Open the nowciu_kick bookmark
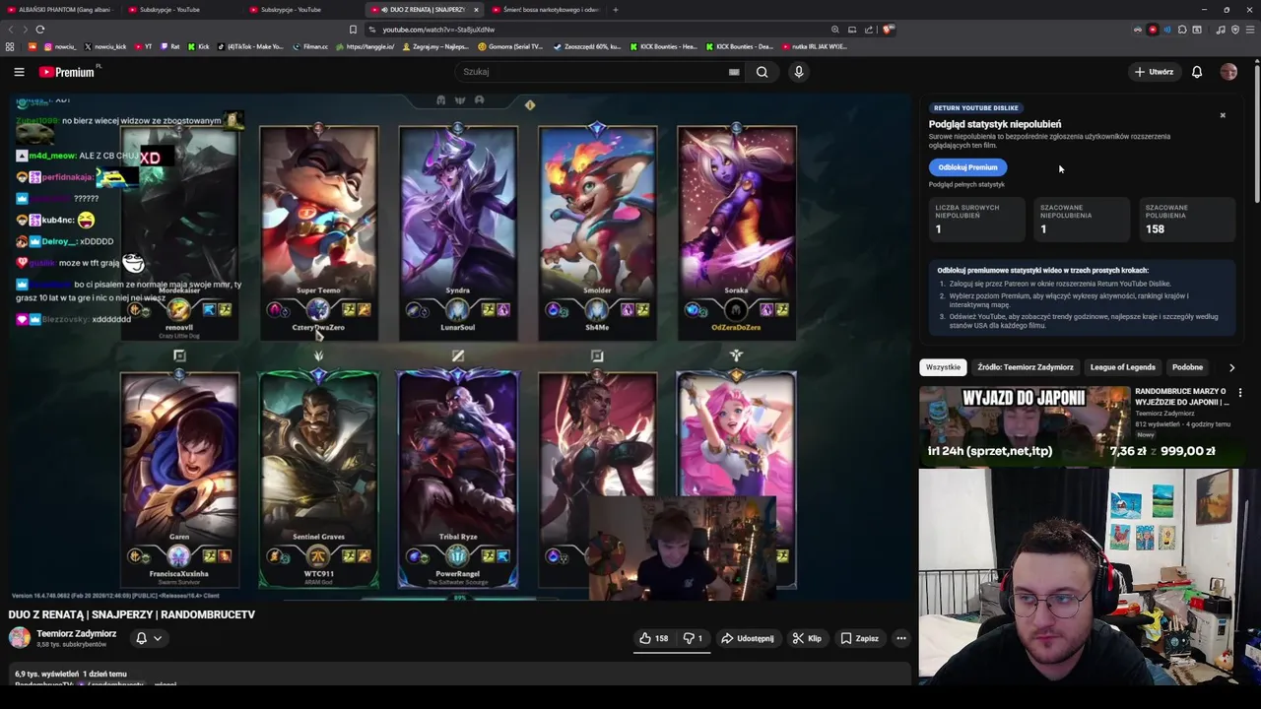 (x=104, y=46)
